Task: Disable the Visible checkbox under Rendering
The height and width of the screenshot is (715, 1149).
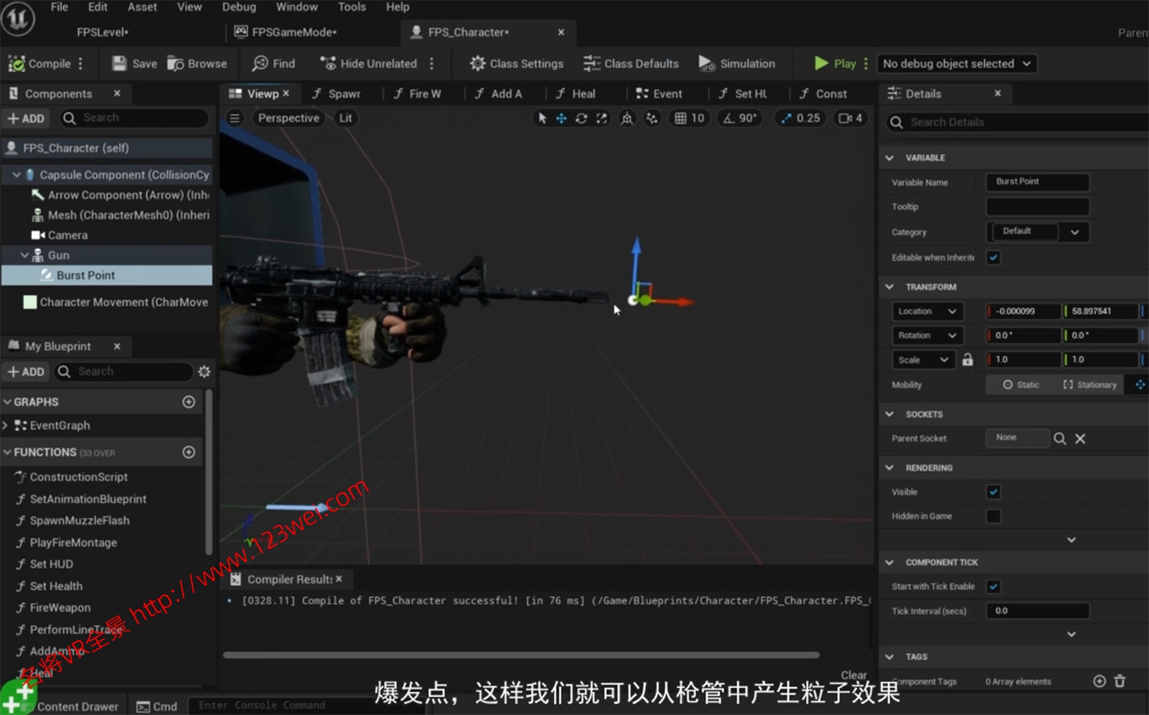Action: pyautogui.click(x=993, y=491)
